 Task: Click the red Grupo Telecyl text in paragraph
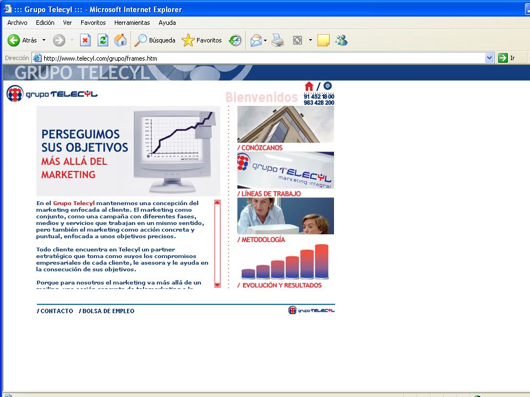point(73,203)
